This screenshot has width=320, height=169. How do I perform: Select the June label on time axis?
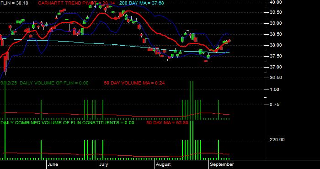click(x=53, y=164)
